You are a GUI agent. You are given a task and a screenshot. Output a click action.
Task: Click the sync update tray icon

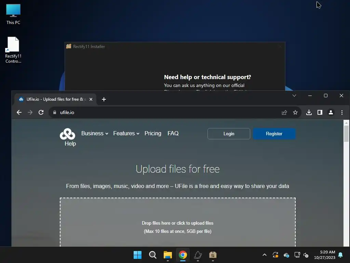click(275, 255)
